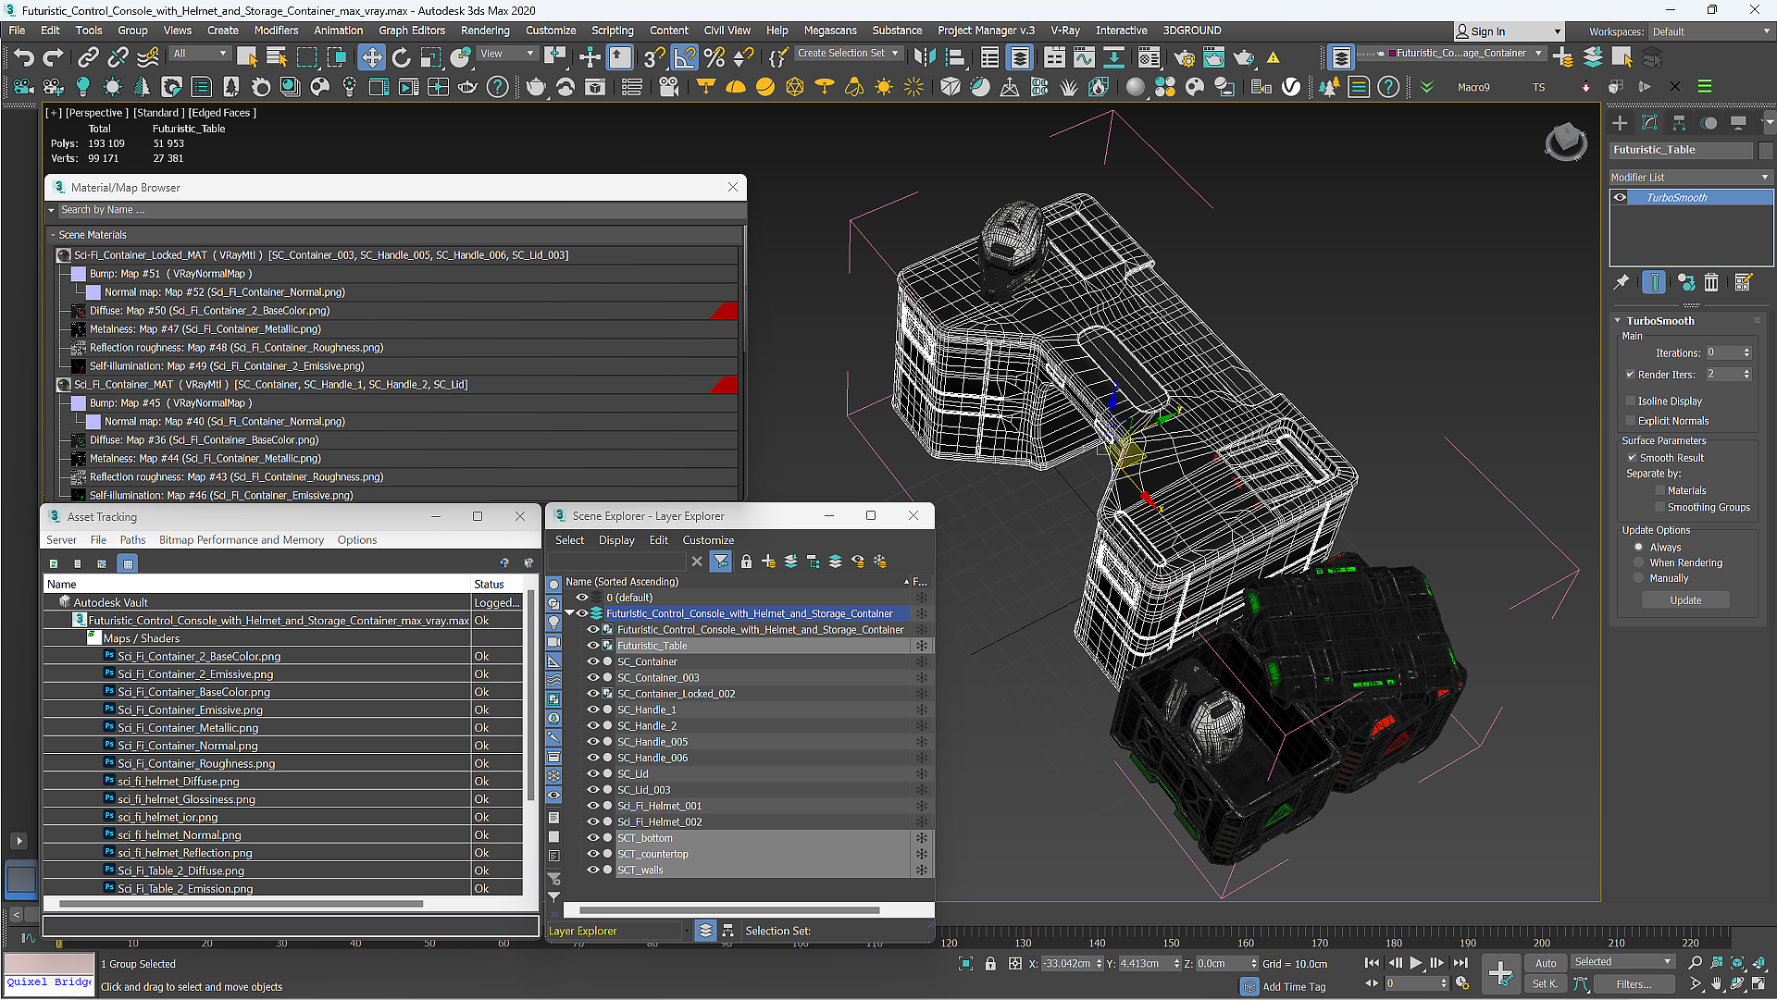The width and height of the screenshot is (1777, 1000).
Task: Toggle the Angle Snap tool
Action: [x=684, y=57]
